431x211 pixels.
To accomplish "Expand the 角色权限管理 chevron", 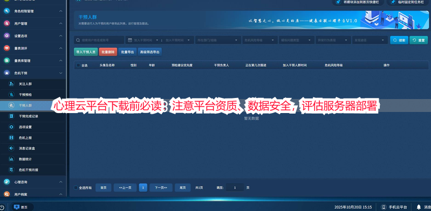I will point(61,11).
